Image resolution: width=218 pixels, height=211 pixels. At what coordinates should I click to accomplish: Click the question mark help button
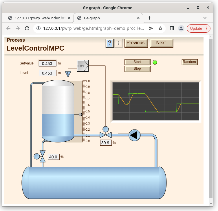[109, 43]
